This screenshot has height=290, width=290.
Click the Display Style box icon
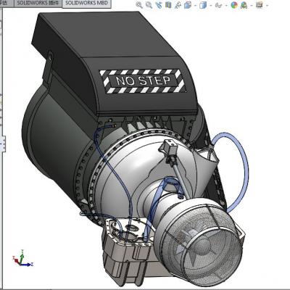(x=203, y=5)
